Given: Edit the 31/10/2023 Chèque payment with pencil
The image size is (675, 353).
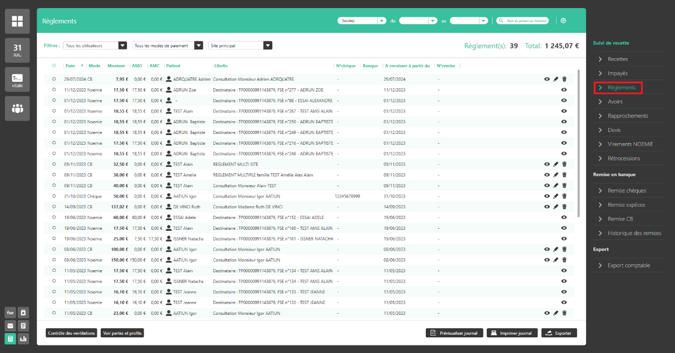Looking at the screenshot, I should (x=556, y=196).
